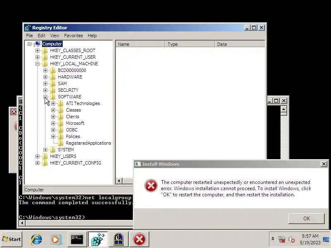Open the network status tray icon
Screen dimensions: 331x248
[282, 239]
